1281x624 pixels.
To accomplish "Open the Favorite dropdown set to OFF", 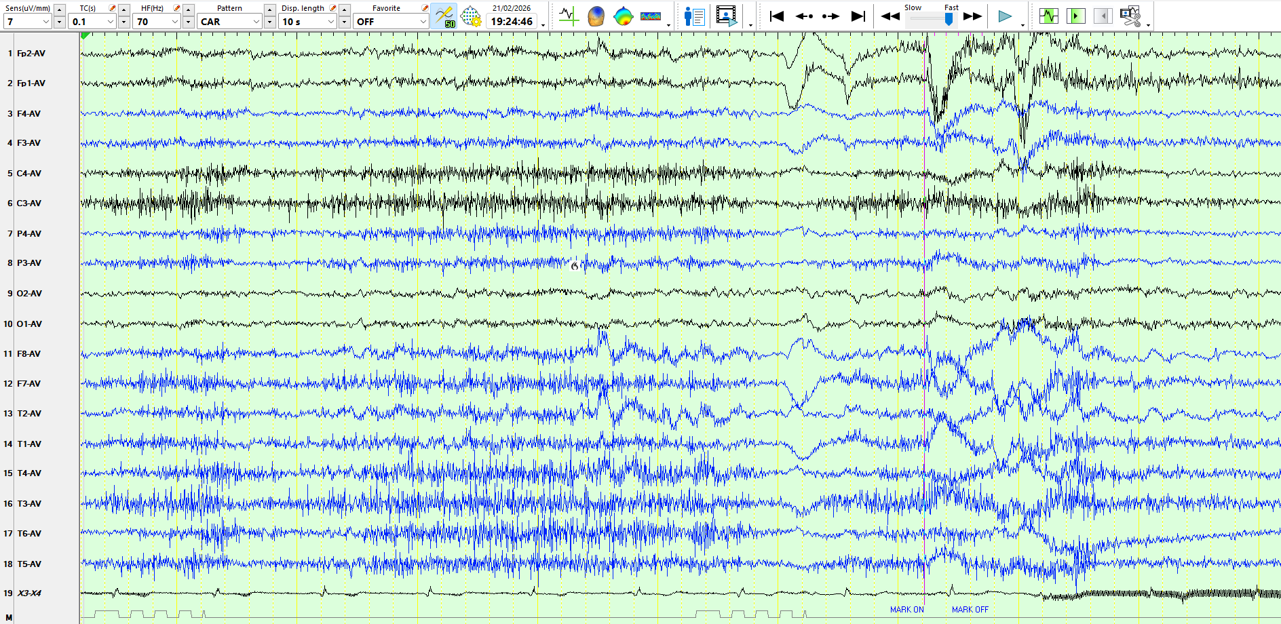I will 422,22.
